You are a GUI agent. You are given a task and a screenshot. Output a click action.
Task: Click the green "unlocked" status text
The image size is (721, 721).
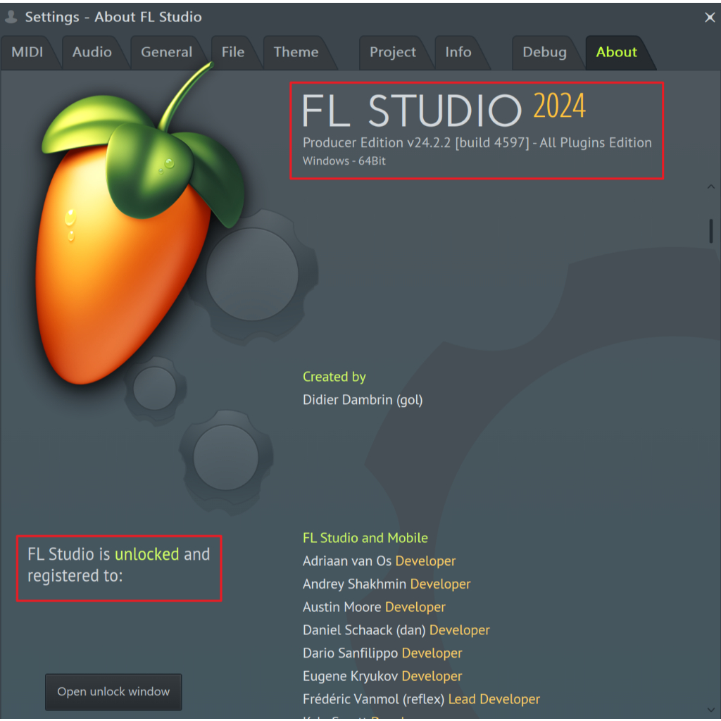146,555
